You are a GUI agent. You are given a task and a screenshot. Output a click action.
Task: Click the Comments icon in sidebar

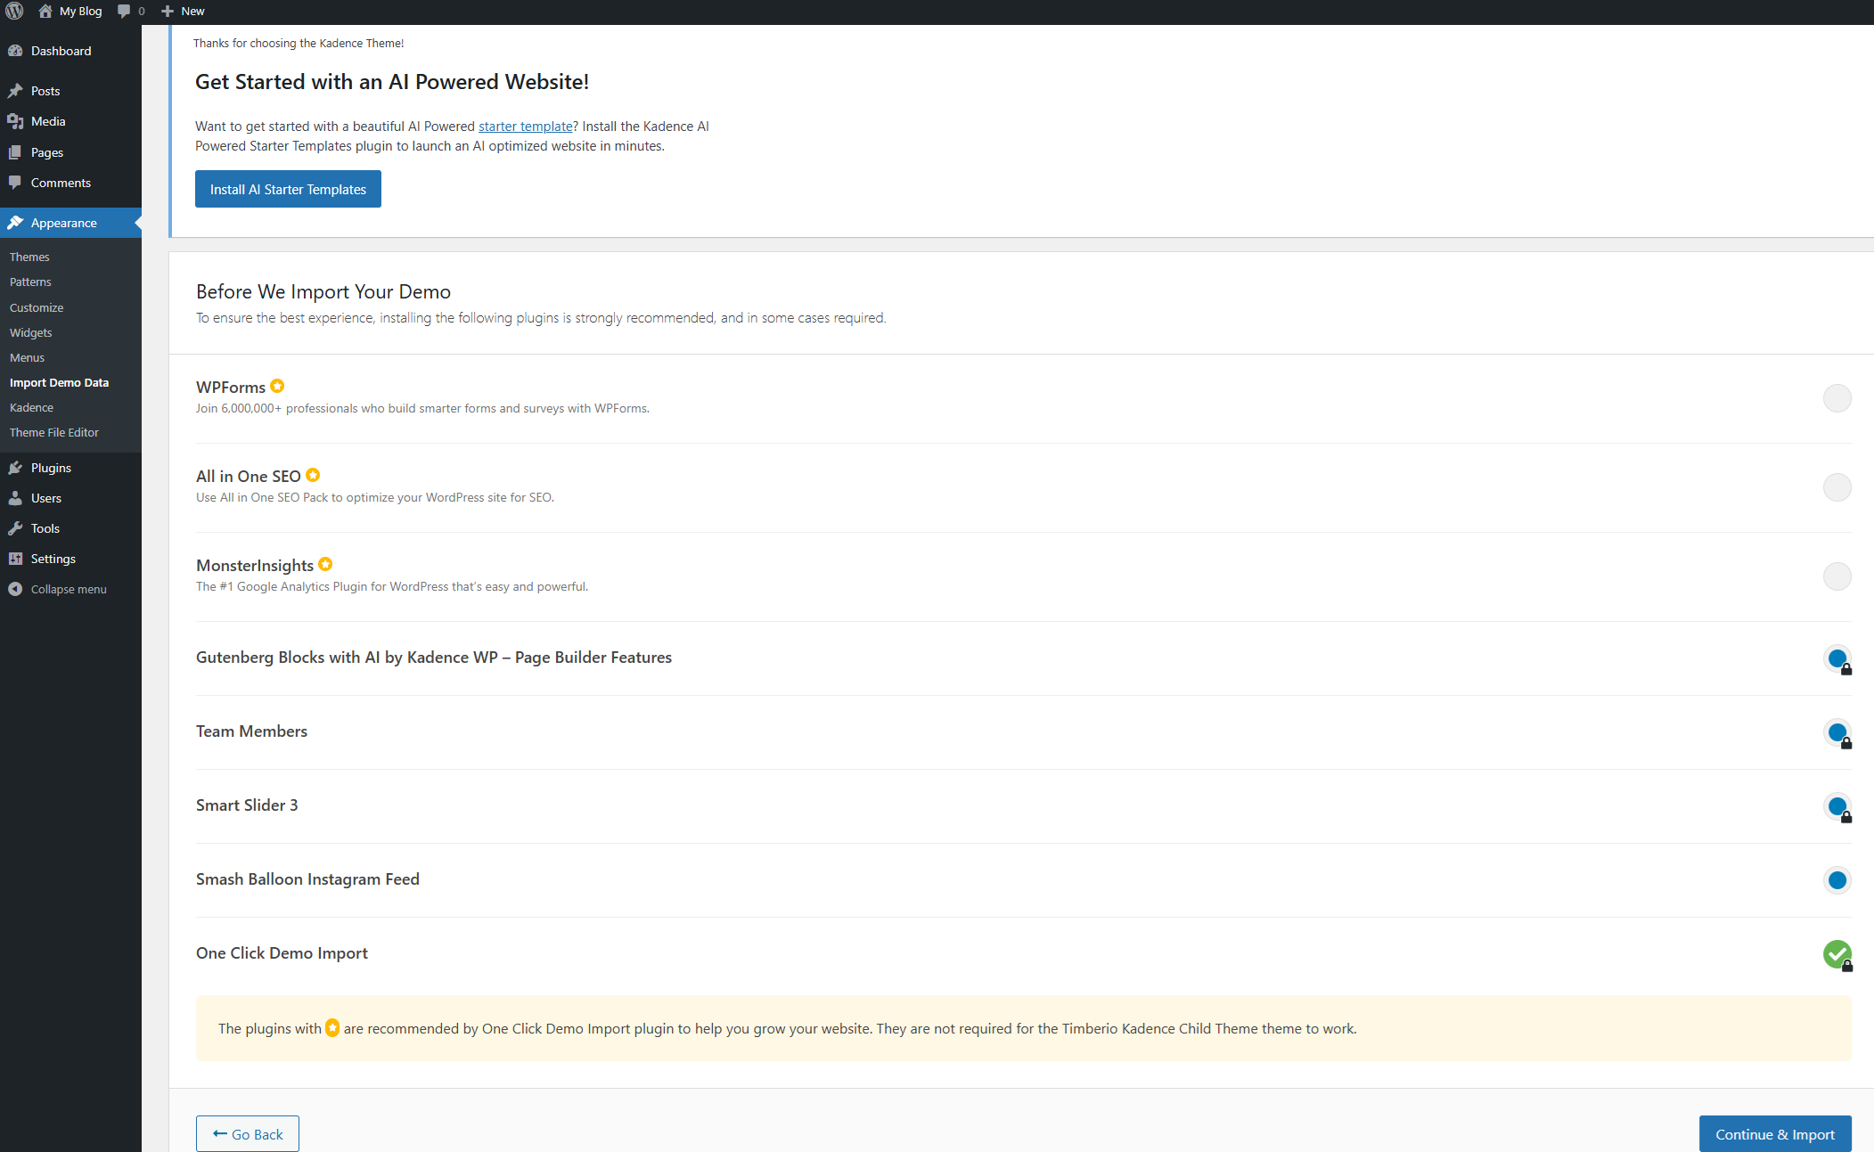tap(15, 183)
